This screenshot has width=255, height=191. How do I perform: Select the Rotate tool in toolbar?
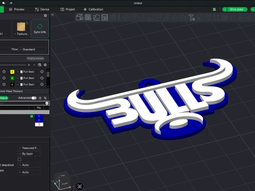[134, 18]
